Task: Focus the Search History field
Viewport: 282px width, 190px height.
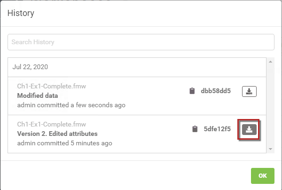Action: 141,42
